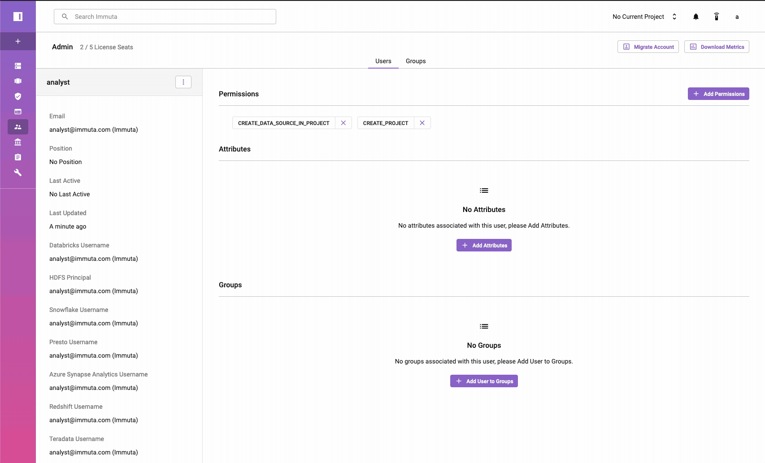Open the Admin people icon in sidebar
765x463 pixels.
(x=18, y=127)
